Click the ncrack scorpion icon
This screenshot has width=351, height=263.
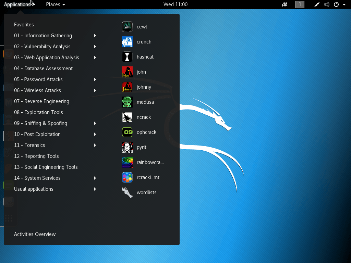click(127, 117)
